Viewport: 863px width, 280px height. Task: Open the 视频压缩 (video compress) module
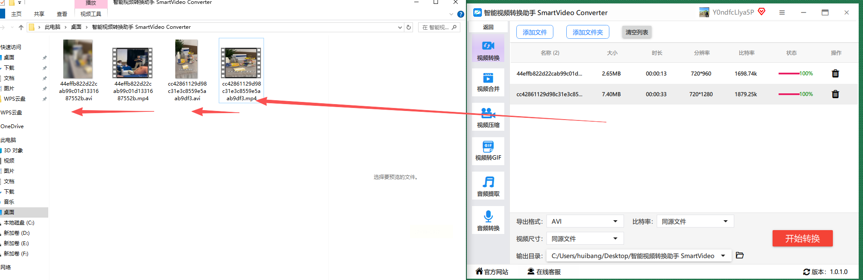click(488, 117)
